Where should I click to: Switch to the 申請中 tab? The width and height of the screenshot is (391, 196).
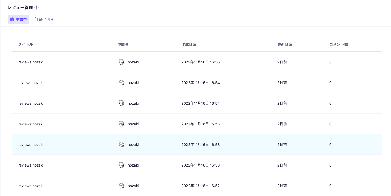(x=18, y=20)
